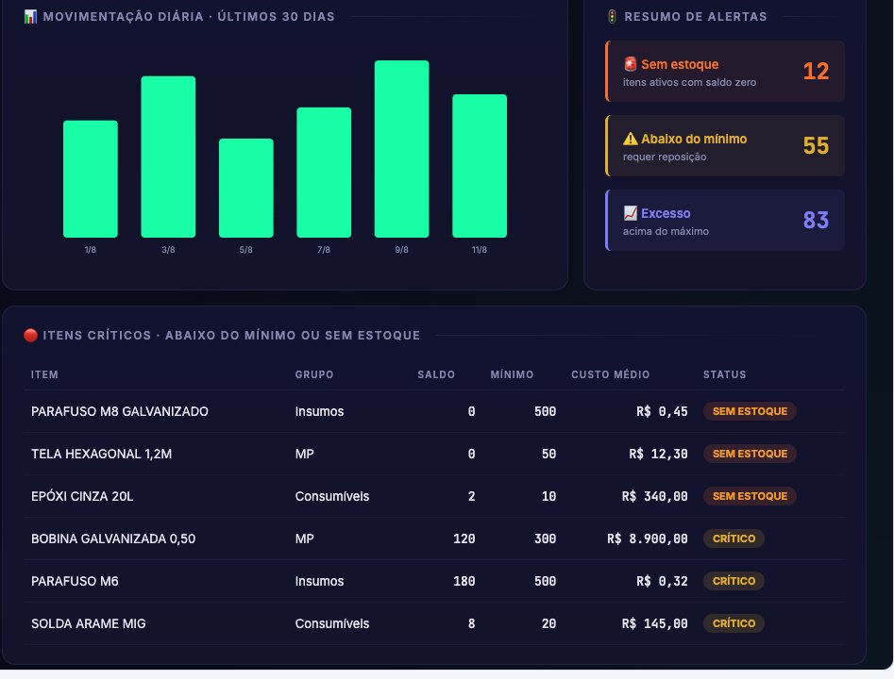The width and height of the screenshot is (894, 679).
Task: Click the 1/8 date label under chart
Action: tap(90, 250)
